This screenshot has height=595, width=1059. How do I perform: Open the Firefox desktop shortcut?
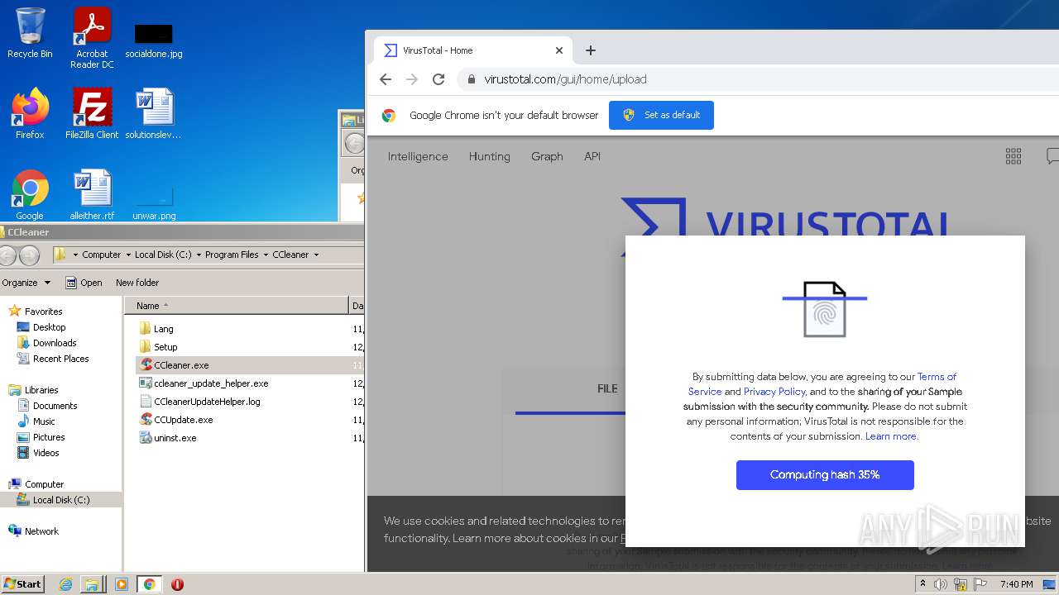point(30,113)
